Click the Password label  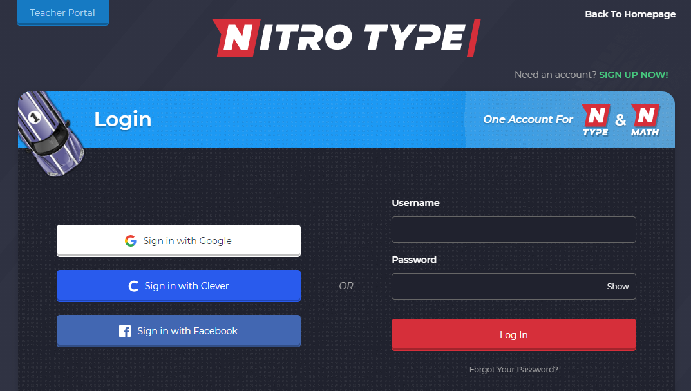pos(414,260)
